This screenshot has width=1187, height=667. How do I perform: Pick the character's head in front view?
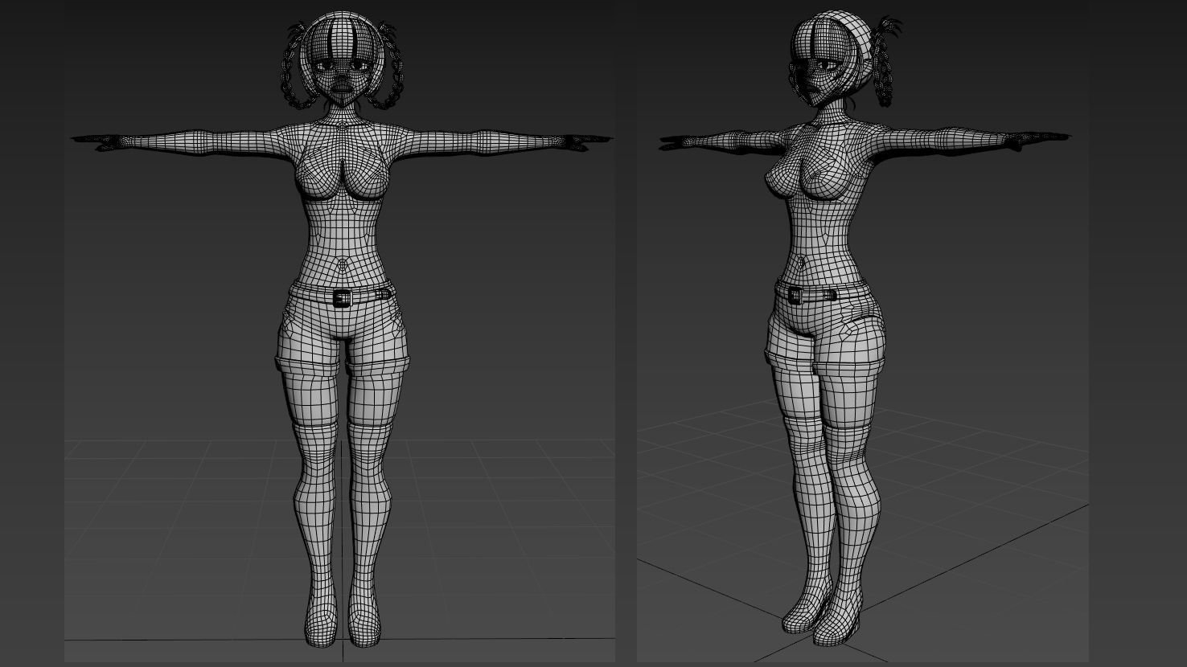pyautogui.click(x=343, y=60)
